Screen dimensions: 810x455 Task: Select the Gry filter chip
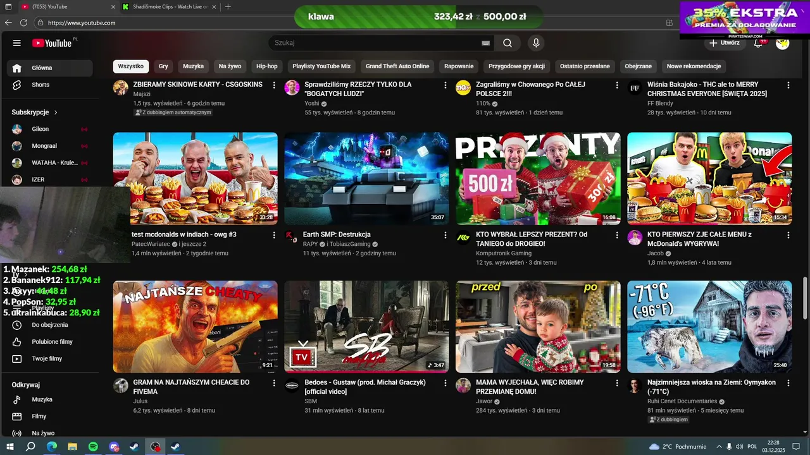click(x=163, y=66)
